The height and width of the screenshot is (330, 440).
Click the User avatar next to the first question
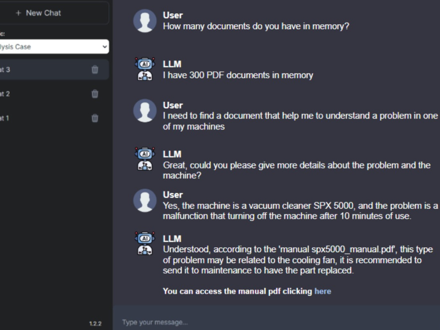tap(145, 21)
